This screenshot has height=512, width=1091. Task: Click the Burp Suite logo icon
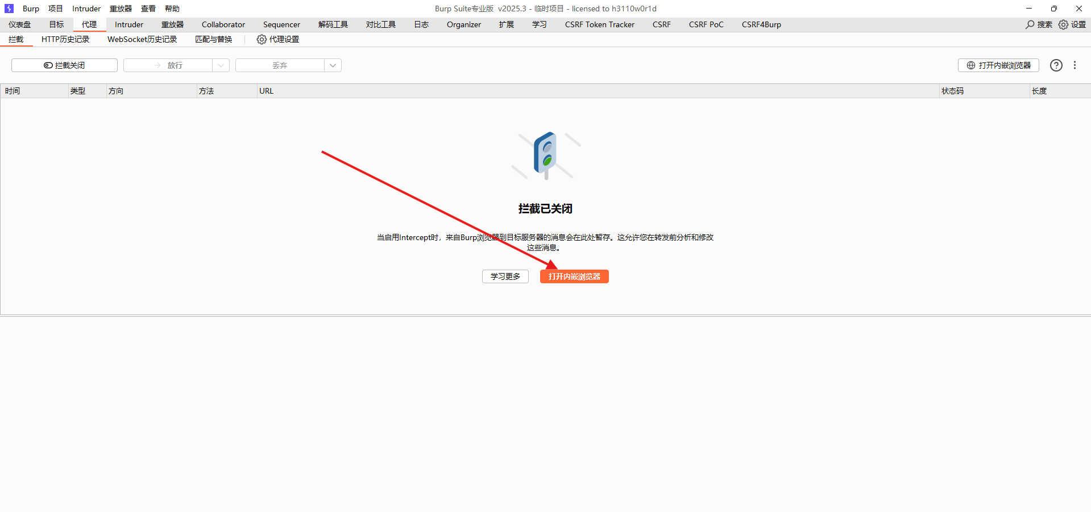9,9
